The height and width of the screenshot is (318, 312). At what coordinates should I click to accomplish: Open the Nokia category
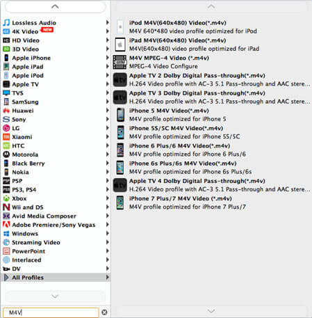click(56, 172)
